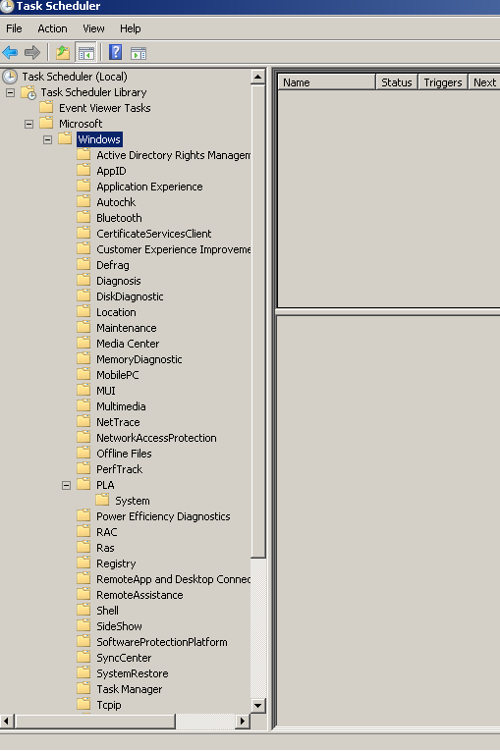Click the Forward arrow toolbar icon

point(32,52)
